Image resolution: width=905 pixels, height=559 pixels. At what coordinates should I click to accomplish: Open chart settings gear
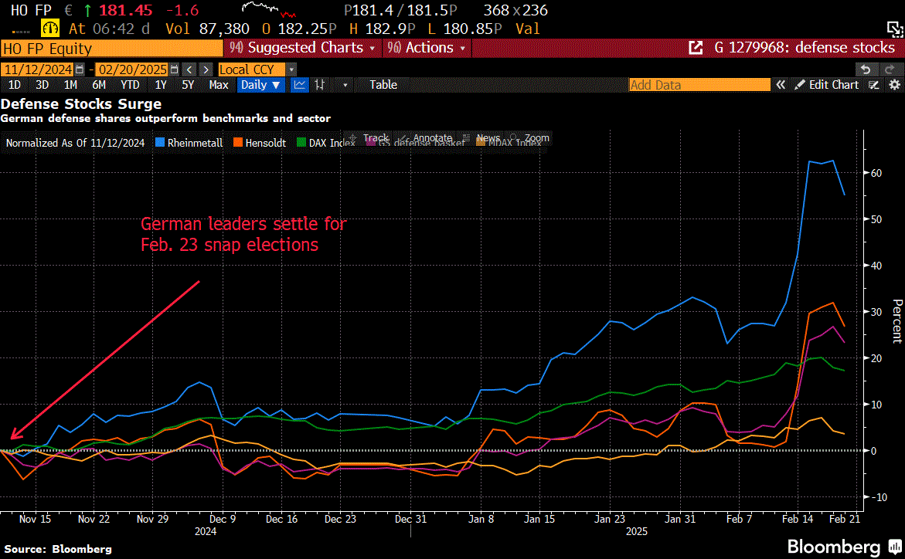895,85
